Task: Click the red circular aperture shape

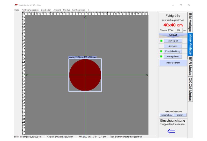Action: tap(85, 75)
